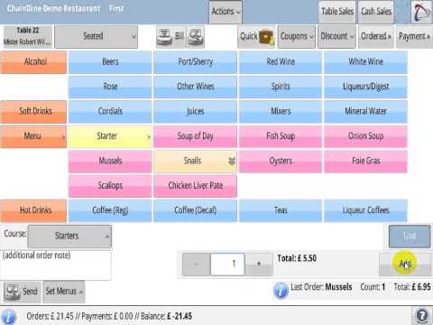Open the Course Starters dropdown
The width and height of the screenshot is (433, 325).
pos(69,236)
